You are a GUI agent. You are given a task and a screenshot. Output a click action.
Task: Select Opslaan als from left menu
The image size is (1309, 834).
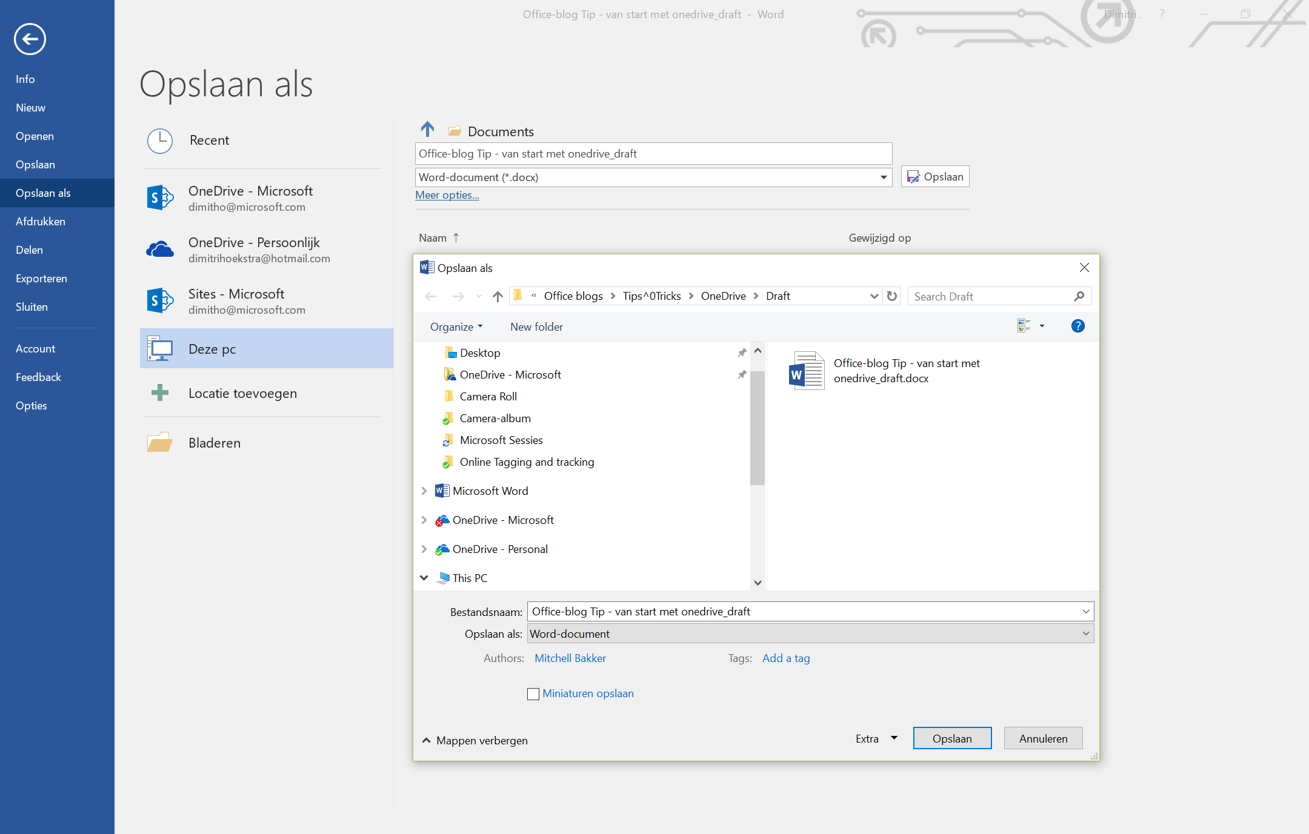(45, 193)
